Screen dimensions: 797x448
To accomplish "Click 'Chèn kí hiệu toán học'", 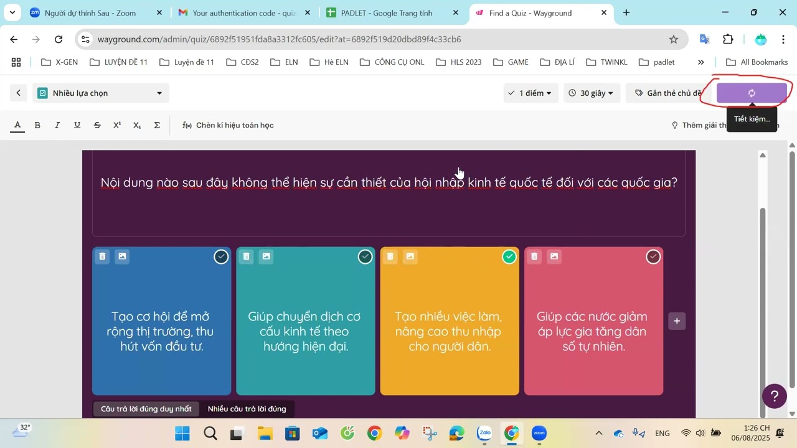I will click(228, 125).
